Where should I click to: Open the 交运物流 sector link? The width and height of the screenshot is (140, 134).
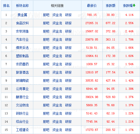click(22, 105)
